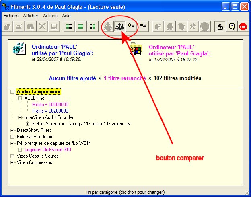
Task: Click the list-view icon just left of bug
Action: click(x=93, y=27)
